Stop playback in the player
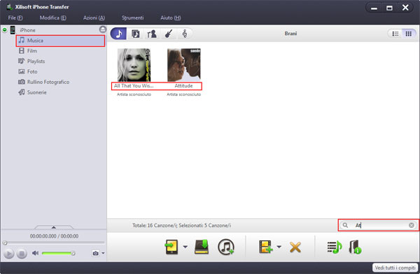 click(22, 254)
